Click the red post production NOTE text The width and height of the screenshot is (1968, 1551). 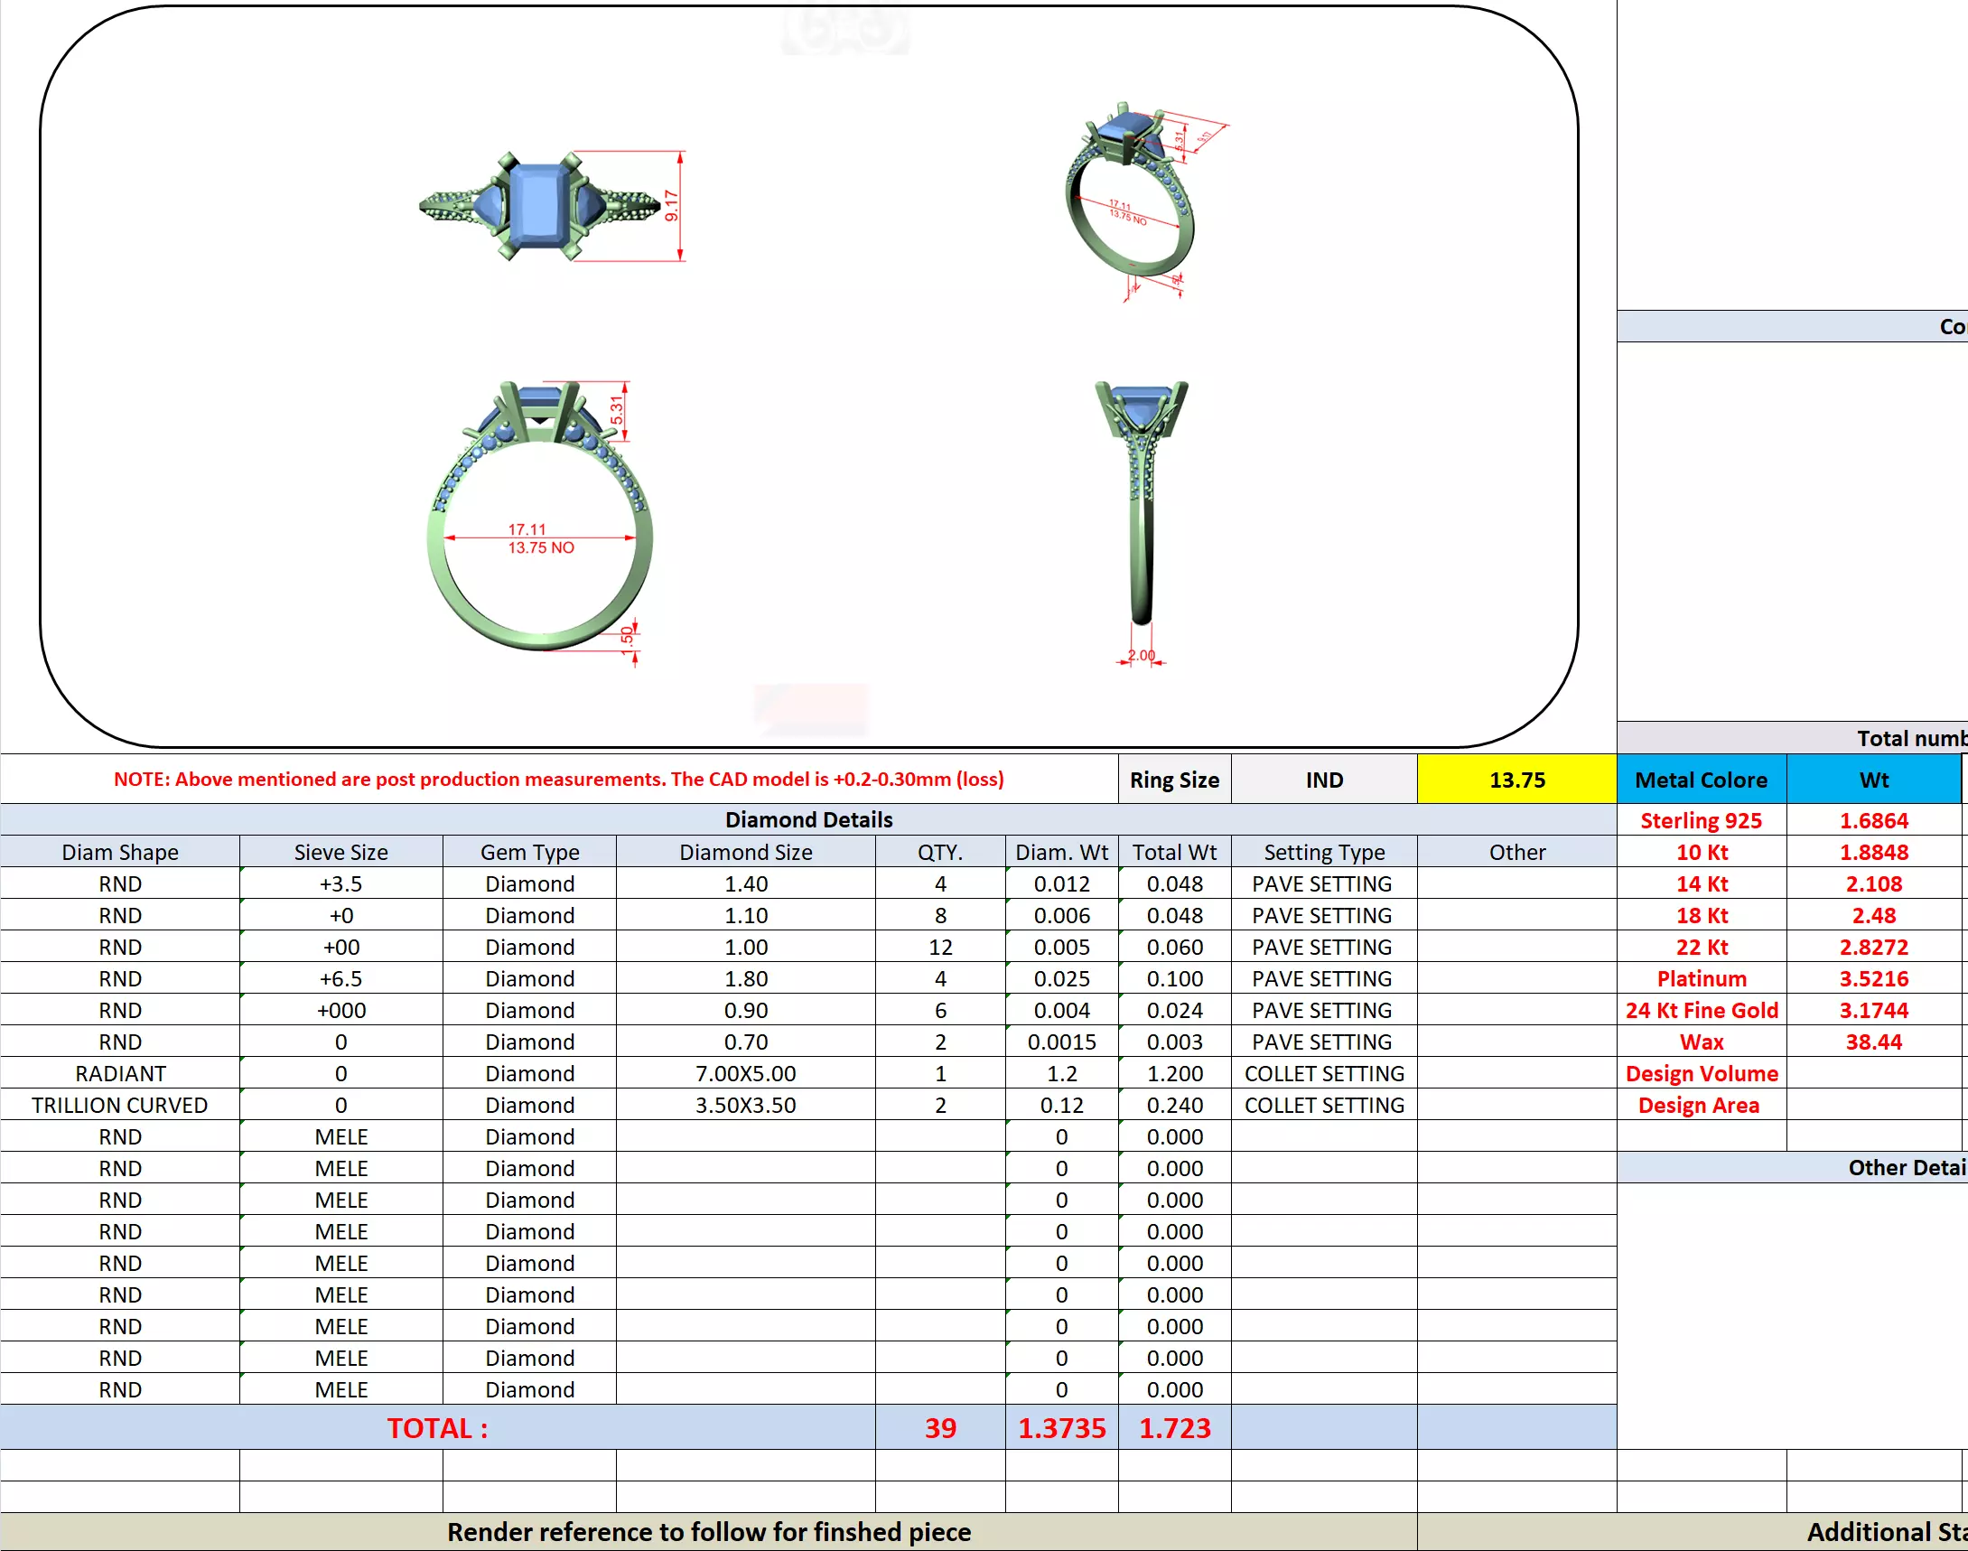pyautogui.click(x=558, y=780)
